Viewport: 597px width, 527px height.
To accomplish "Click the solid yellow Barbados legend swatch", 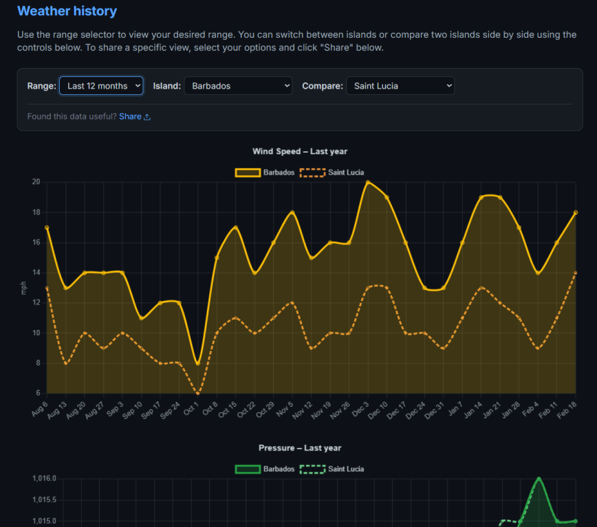I will tap(248, 172).
